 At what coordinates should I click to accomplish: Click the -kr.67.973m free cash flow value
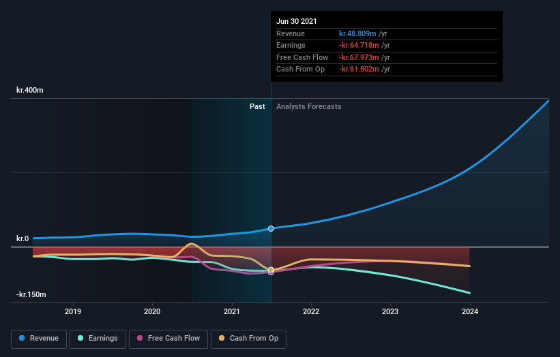[x=359, y=57]
